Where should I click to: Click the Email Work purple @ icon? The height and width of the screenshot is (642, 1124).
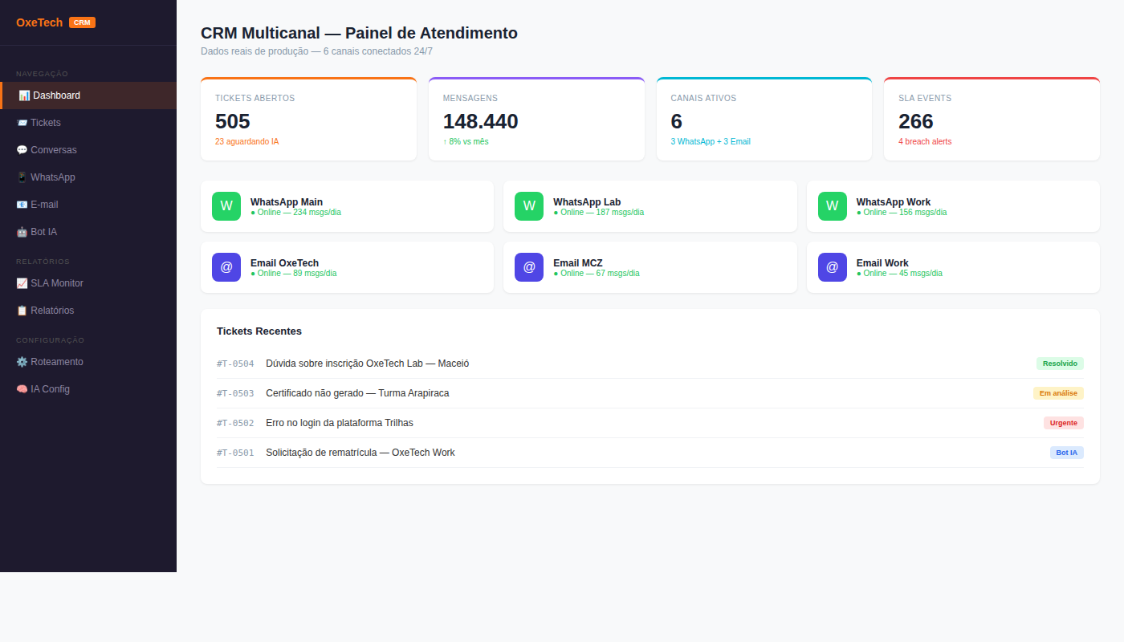click(832, 267)
